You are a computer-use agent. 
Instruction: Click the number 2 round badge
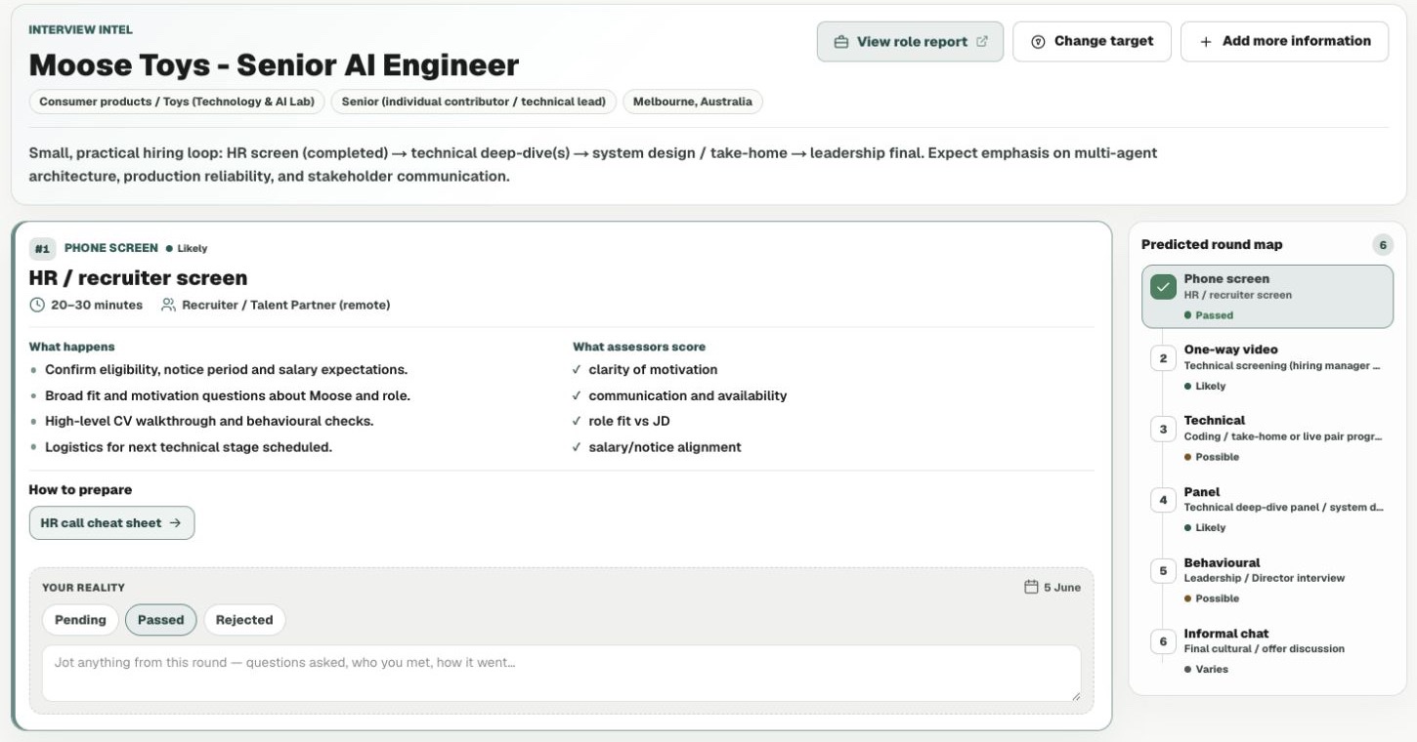pyautogui.click(x=1163, y=358)
